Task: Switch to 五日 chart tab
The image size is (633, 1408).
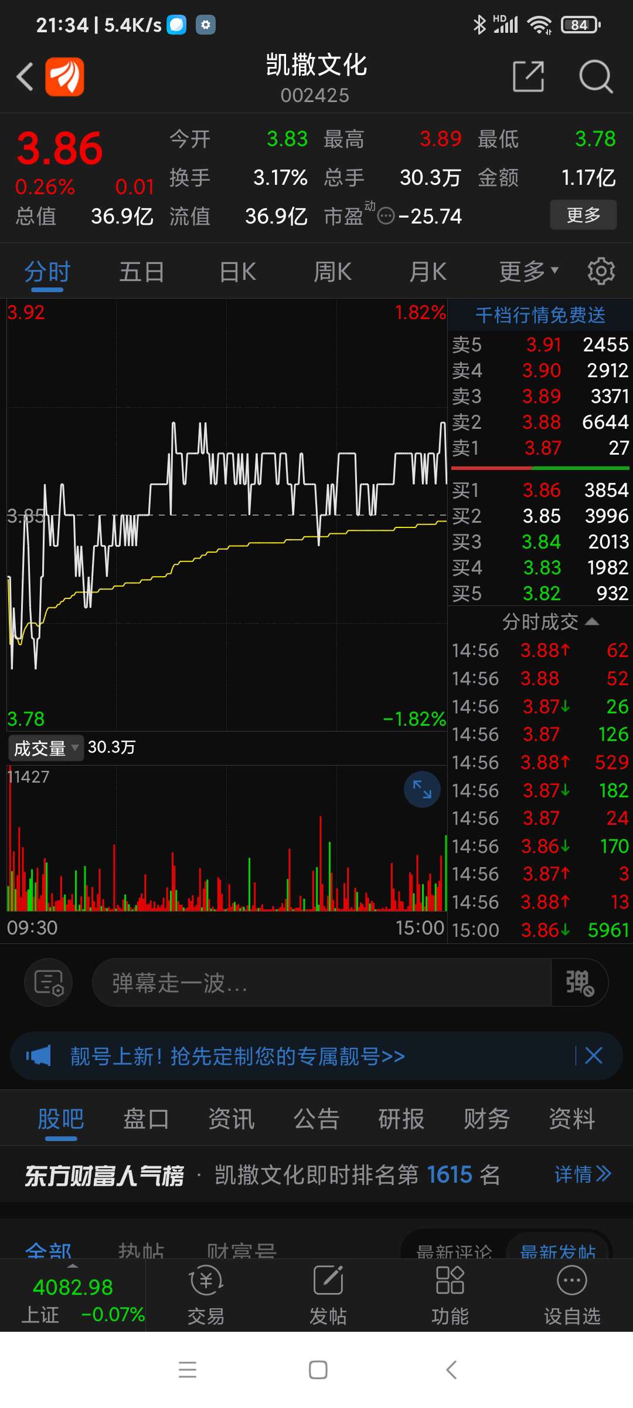Action: 142,272
